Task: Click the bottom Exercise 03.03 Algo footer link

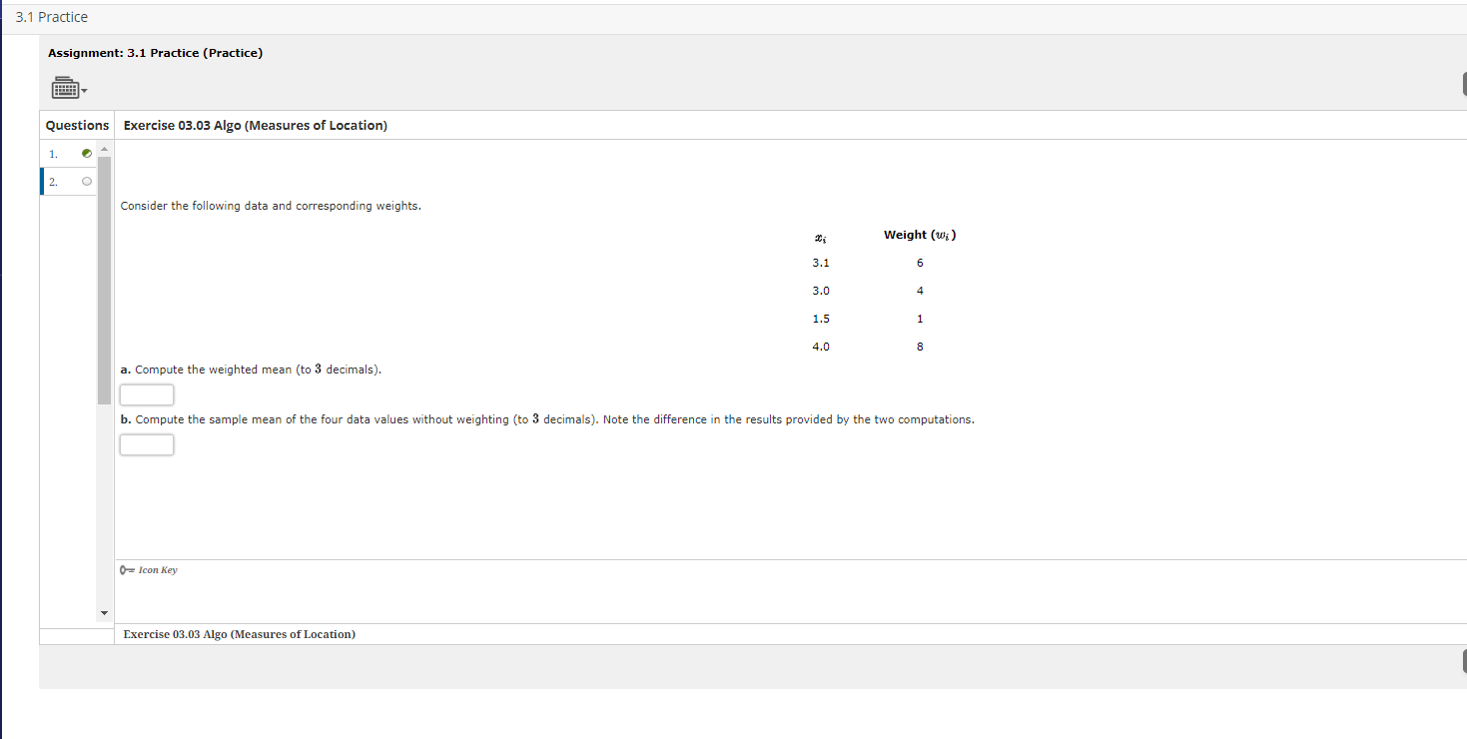Action: pyautogui.click(x=239, y=634)
